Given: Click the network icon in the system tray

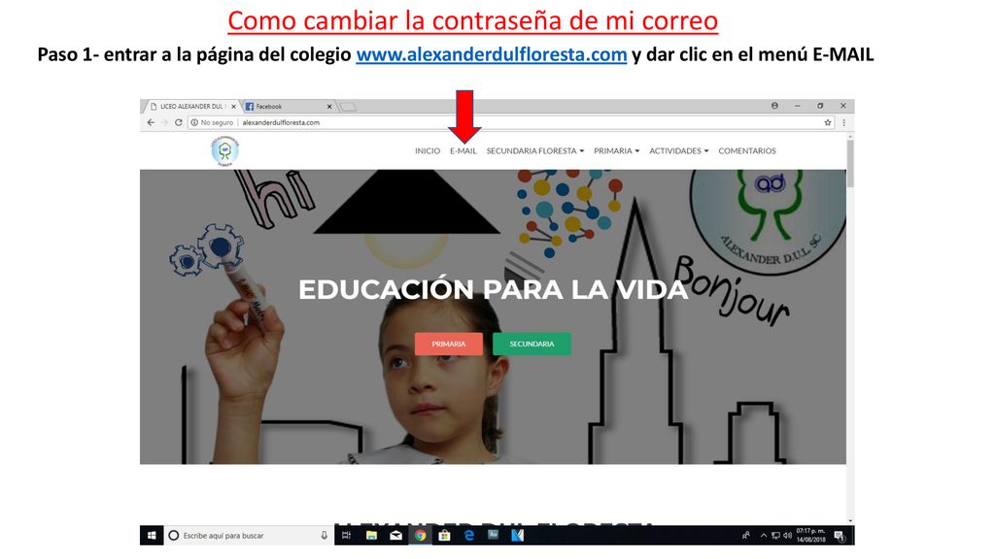Looking at the screenshot, I should (x=775, y=536).
